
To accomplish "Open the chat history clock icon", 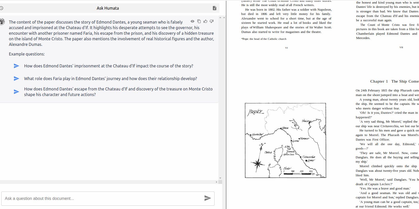I will [x=2, y=8].
